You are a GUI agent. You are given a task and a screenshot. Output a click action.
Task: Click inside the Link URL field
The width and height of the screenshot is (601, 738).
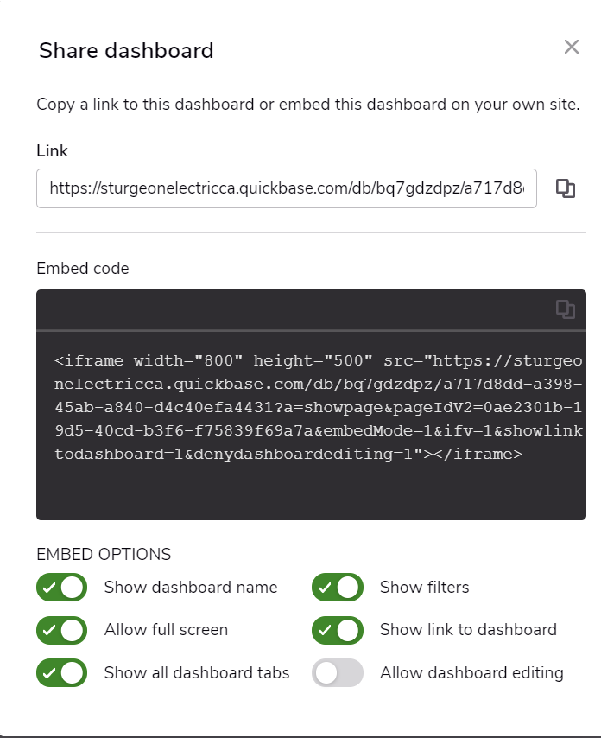pyautogui.click(x=287, y=188)
